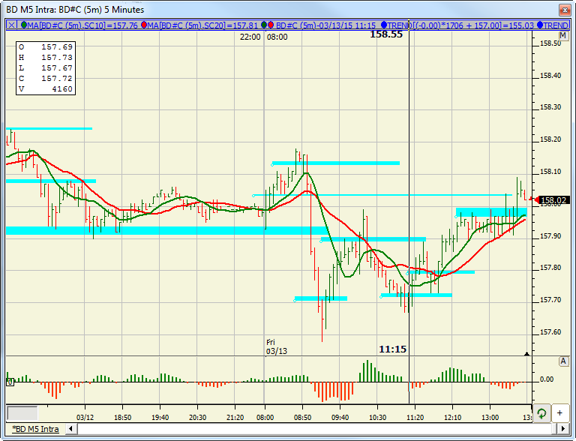Click the 08:50 time axis label
This screenshot has width=576, height=441.
tap(302, 418)
